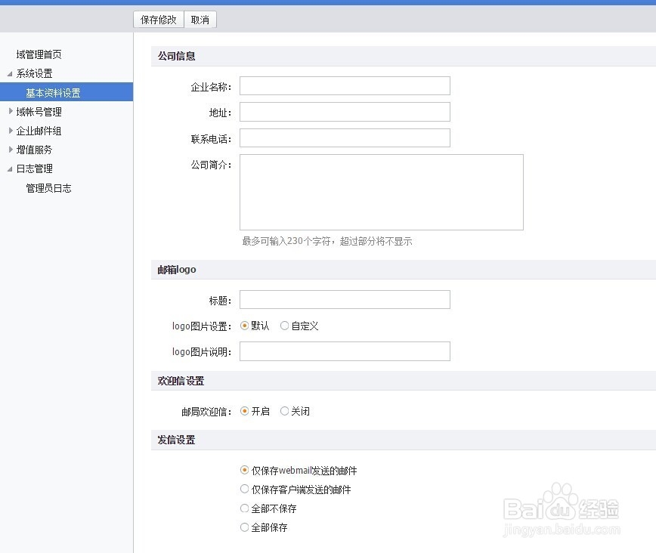
Task: Select 自定义 for logo图片设置
Action: pyautogui.click(x=284, y=326)
